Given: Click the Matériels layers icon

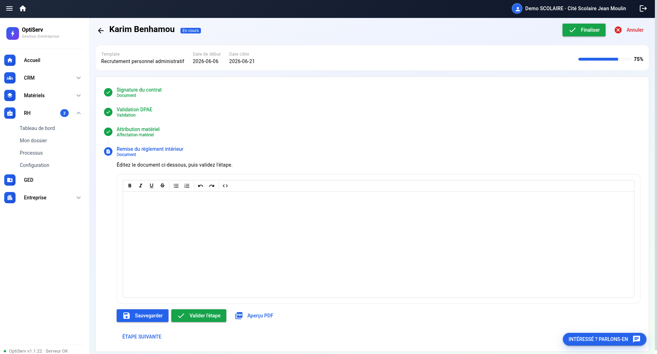Looking at the screenshot, I should [10, 95].
